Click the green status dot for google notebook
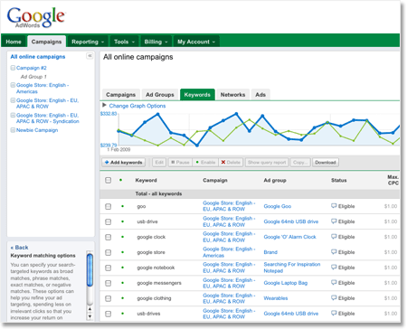This screenshot has height=329, width=407. coord(122,268)
